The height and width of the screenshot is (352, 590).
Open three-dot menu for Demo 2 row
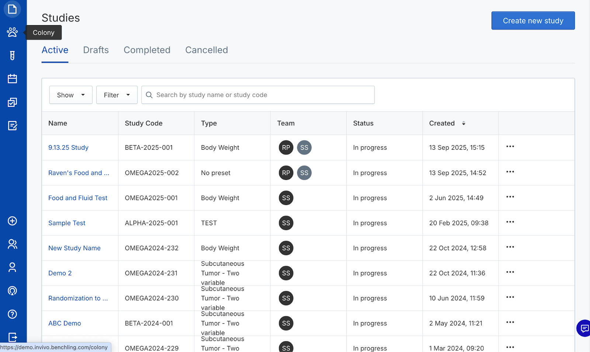point(510,272)
